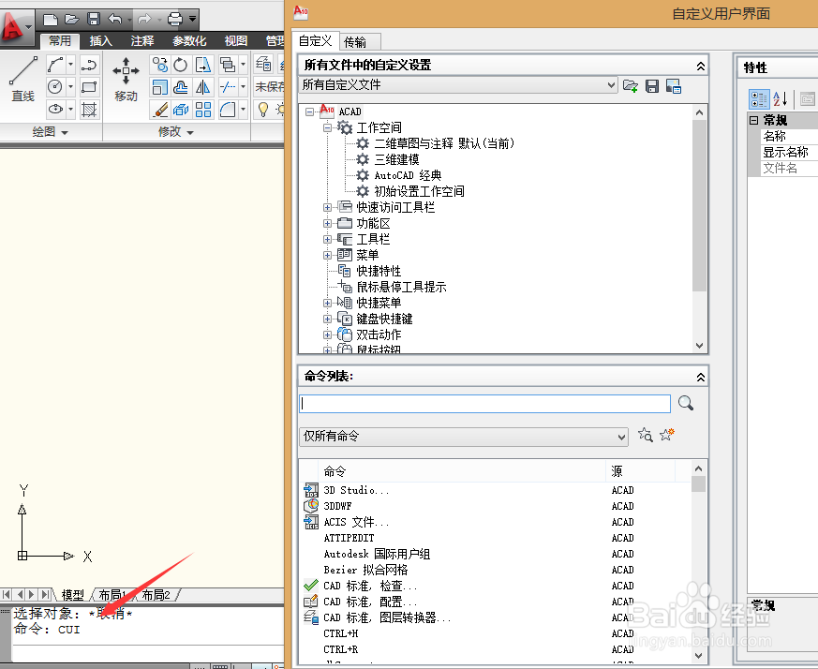Toggle alphabetical sort in 特性 panel
The image size is (818, 669).
[x=781, y=98]
